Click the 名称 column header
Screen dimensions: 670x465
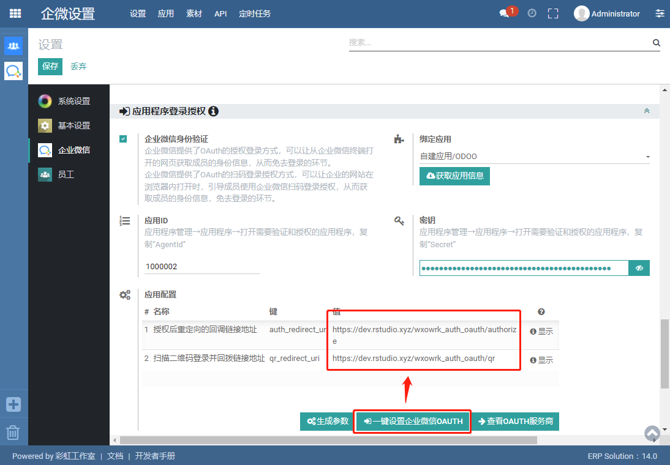[x=162, y=311]
